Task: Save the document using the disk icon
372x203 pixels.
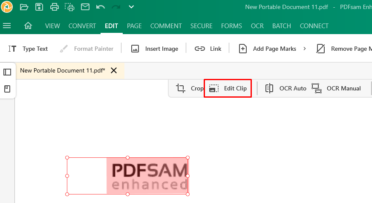Action: click(39, 7)
